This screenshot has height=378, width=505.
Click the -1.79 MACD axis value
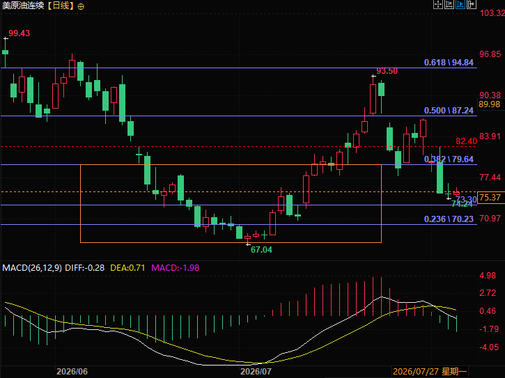[489, 329]
